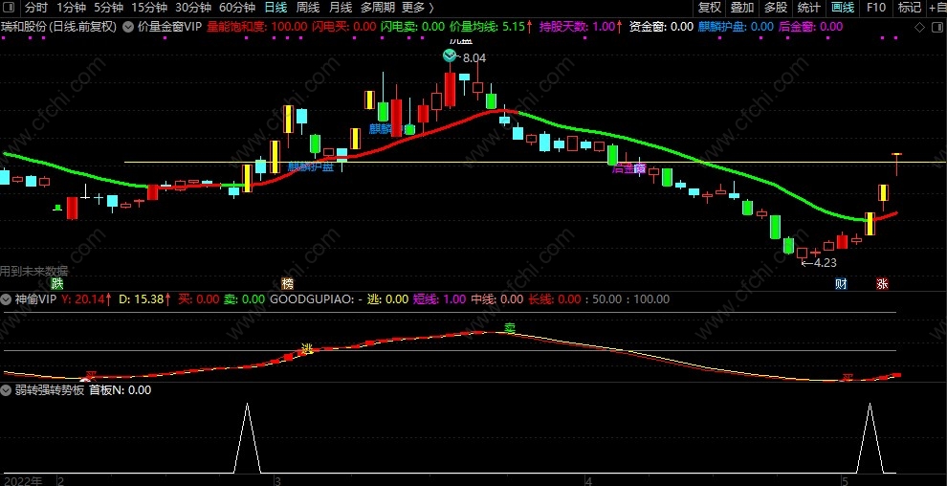Image resolution: width=947 pixels, height=486 pixels.
Task: Expand the 神偷VIP indicator dropdown
Action: click(x=6, y=298)
